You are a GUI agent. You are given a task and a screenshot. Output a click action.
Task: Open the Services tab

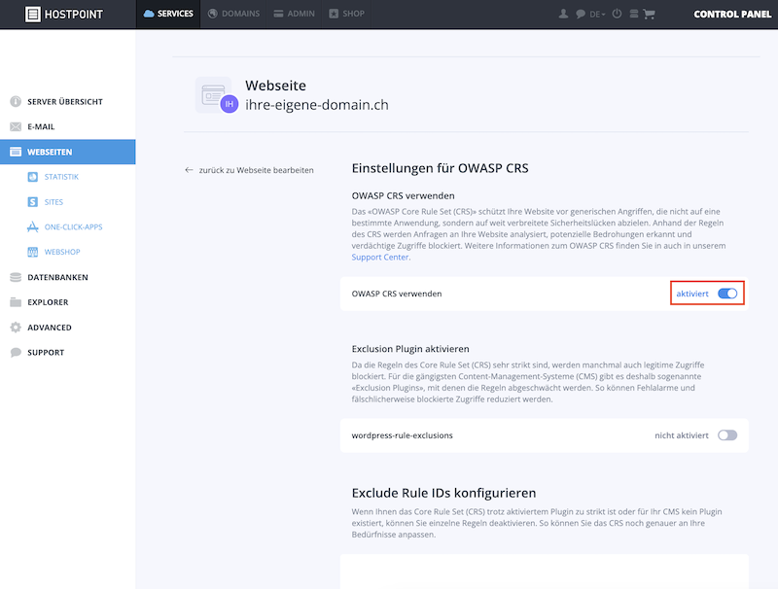168,14
